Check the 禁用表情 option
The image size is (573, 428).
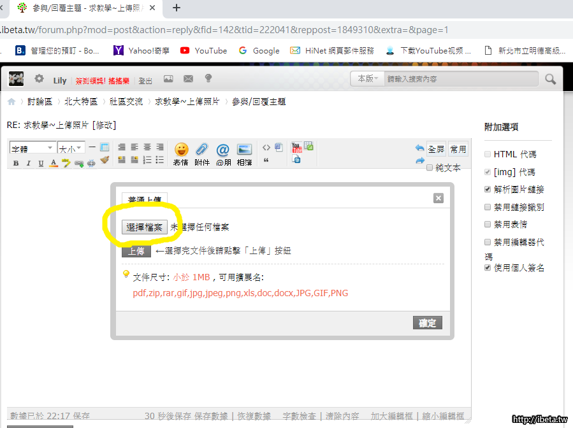pyautogui.click(x=488, y=224)
